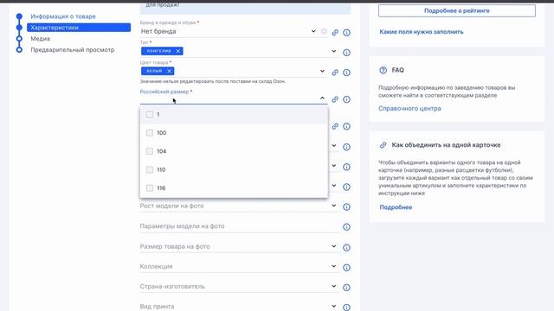Screen dimensions: 554x311
Task: Show info for Цвет товара field
Action: click(x=346, y=73)
